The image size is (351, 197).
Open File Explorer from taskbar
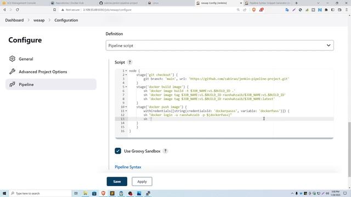click(86, 193)
